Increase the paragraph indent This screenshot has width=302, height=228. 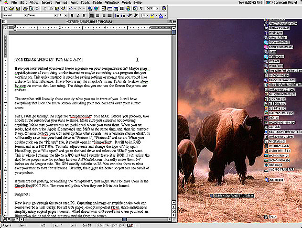point(136,15)
